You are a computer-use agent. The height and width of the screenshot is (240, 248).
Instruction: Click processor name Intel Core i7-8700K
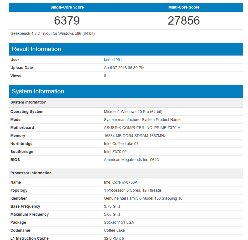121,182
